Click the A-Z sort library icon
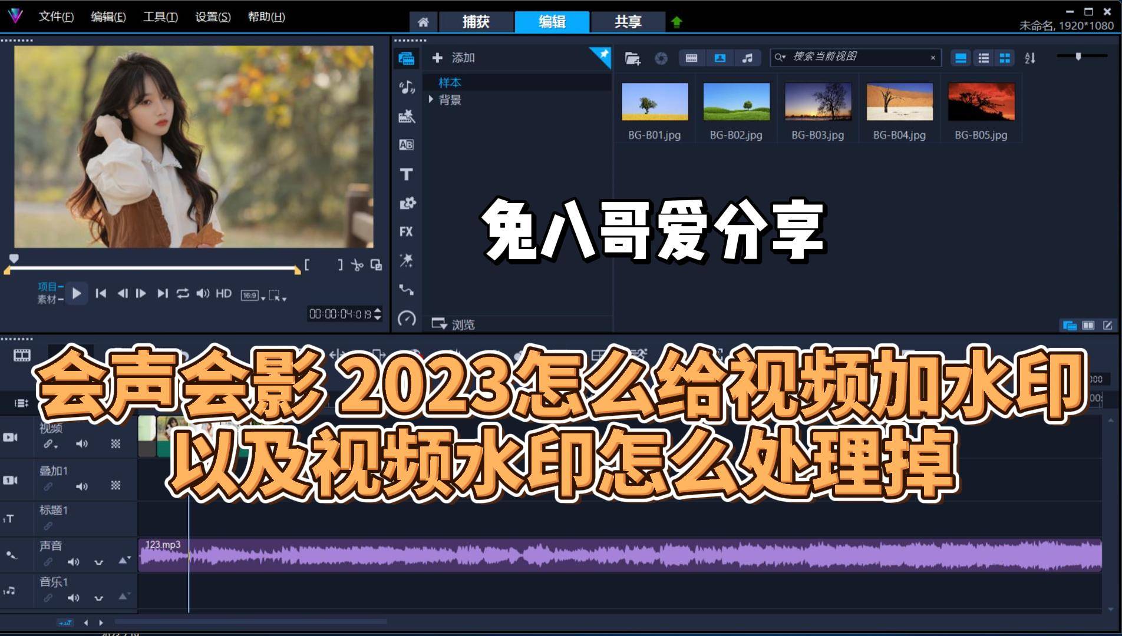Screen dimensions: 1122x636 click(x=1030, y=58)
